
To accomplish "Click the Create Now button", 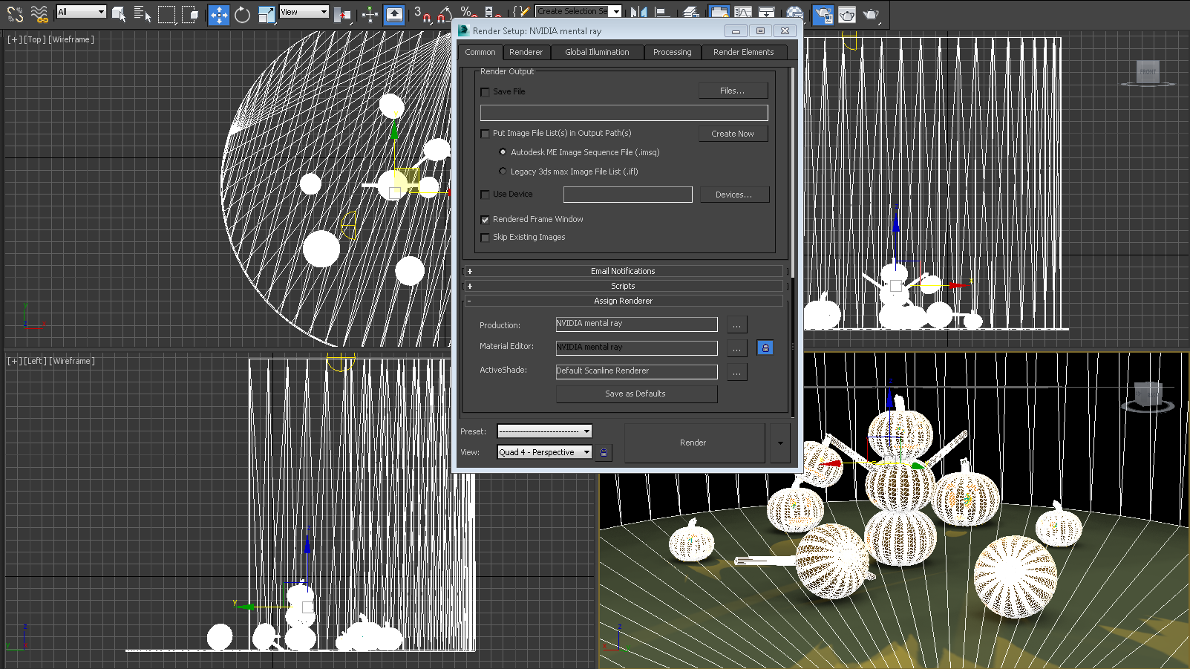I will pos(733,134).
